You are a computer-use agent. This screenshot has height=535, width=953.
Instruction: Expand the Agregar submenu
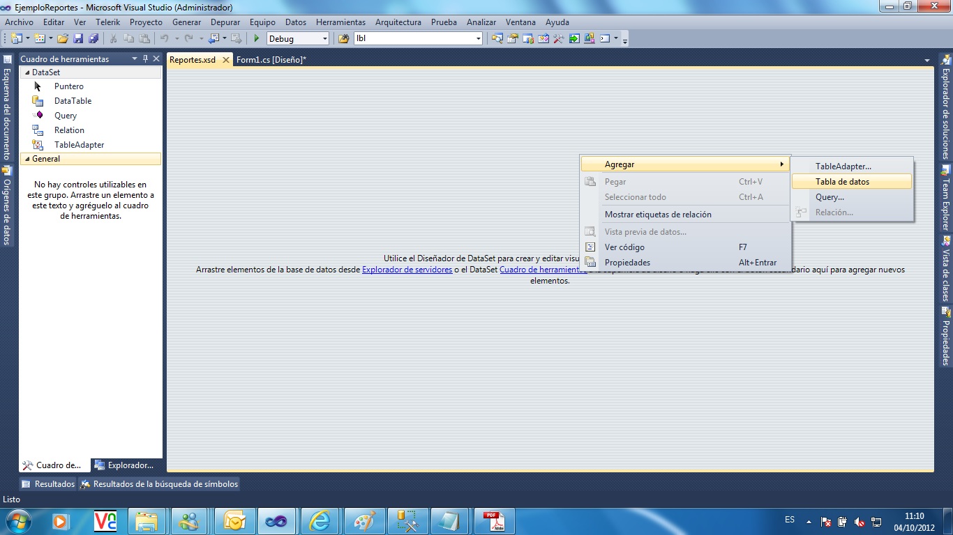pos(685,164)
